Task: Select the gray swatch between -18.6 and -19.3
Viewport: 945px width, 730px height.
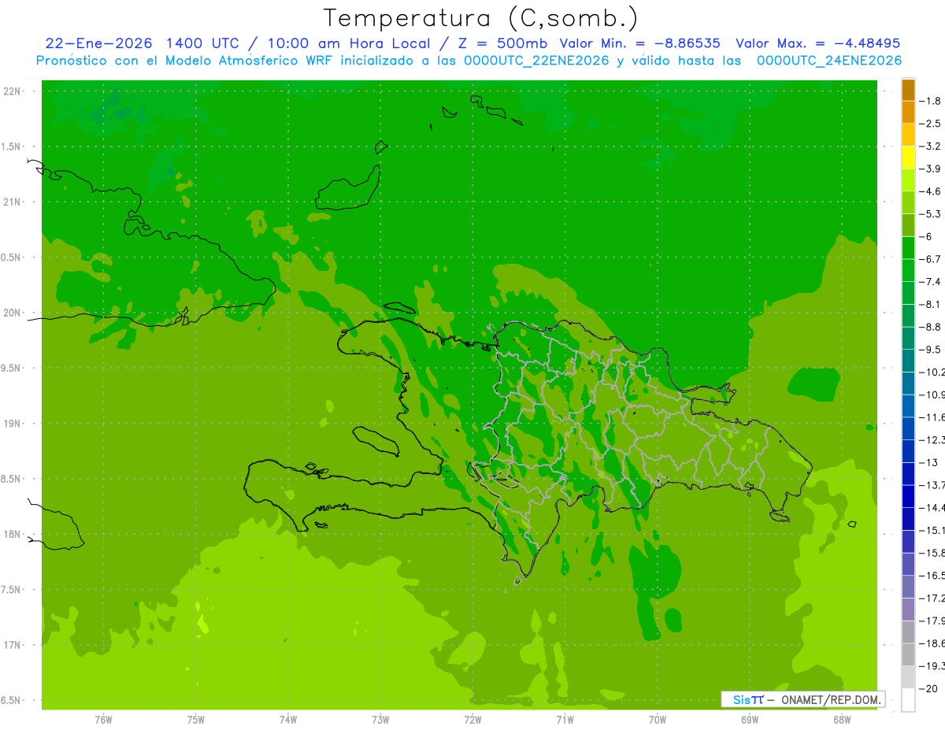Action: point(908,654)
